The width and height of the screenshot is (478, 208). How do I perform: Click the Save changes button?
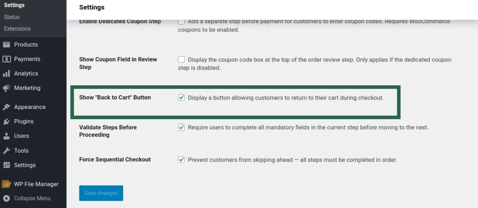coord(101,193)
